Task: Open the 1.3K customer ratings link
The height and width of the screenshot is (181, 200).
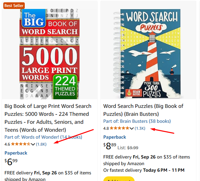Action: [140, 128]
